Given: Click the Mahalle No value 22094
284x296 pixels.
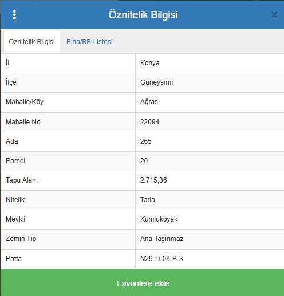Looking at the screenshot, I should [149, 122].
